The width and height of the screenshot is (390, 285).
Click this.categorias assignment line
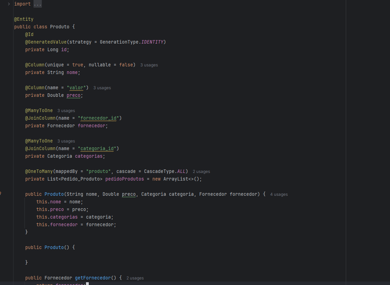click(x=75, y=217)
